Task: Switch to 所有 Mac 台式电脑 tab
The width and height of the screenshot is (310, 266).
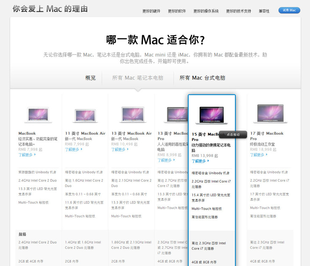Action: coord(202,78)
